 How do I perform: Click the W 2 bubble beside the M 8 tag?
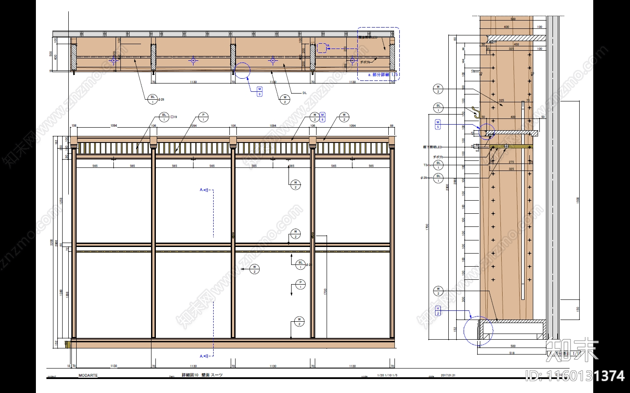314,117
